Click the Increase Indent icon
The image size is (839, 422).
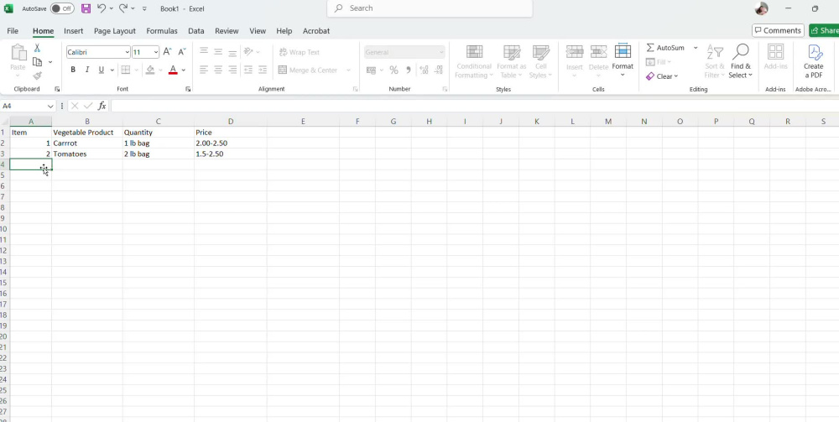click(x=262, y=70)
